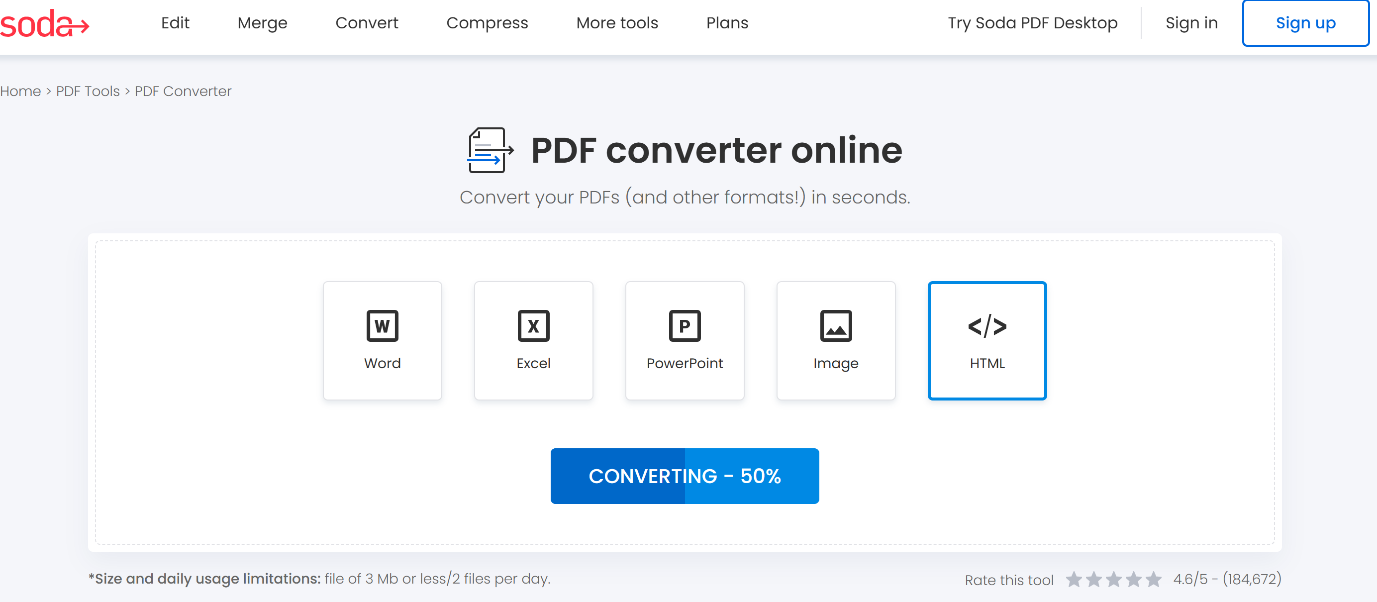Go to Home breadcrumb
Image resolution: width=1377 pixels, height=602 pixels.
[20, 92]
